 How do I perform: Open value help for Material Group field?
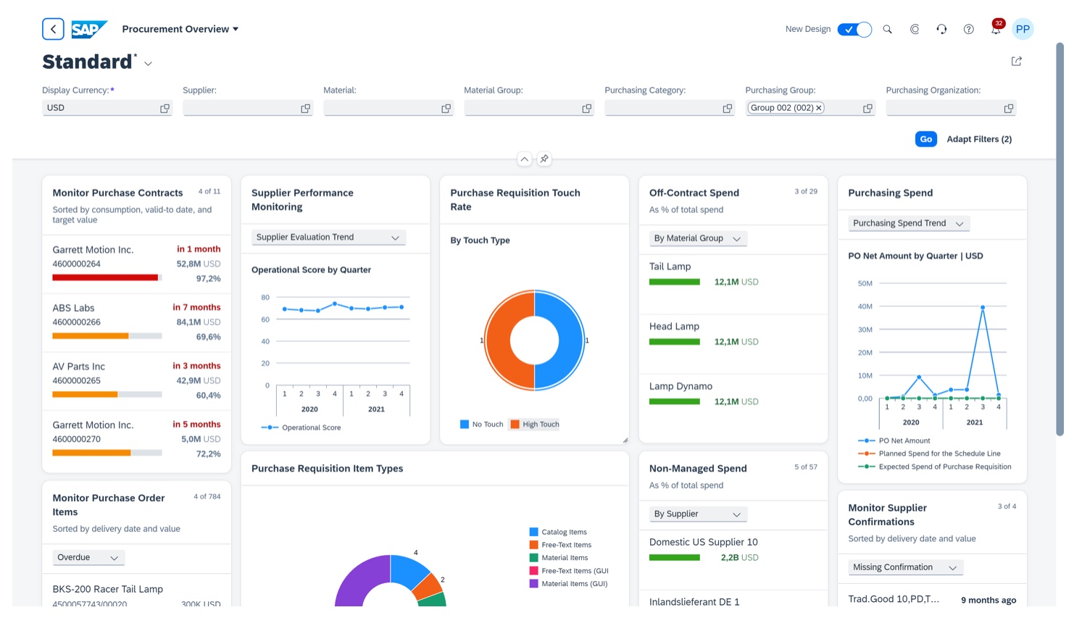[x=586, y=108]
